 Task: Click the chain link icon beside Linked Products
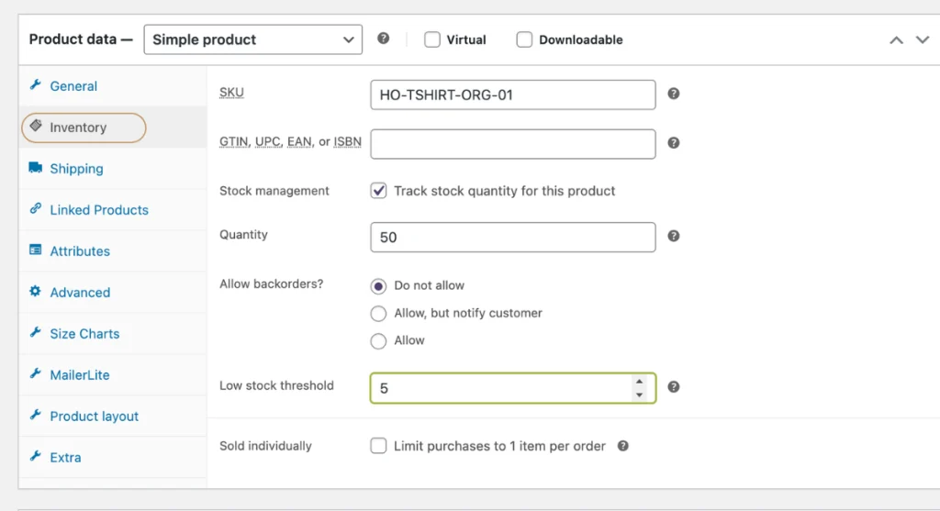point(36,208)
